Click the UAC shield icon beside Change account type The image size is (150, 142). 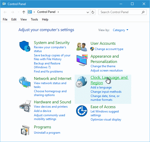point(92,49)
